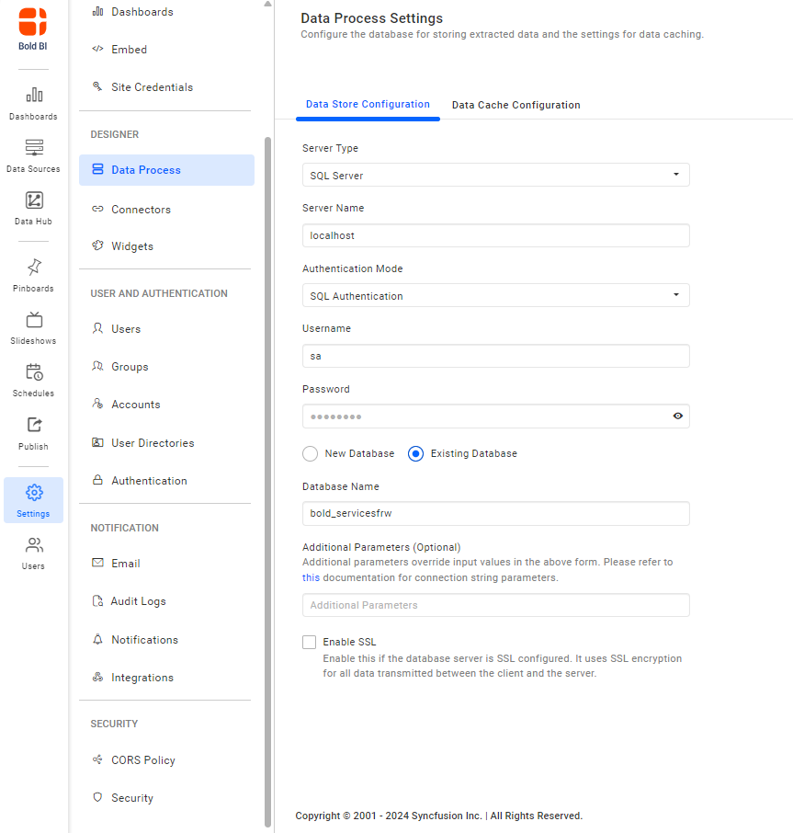The image size is (793, 833).
Task: Click the settings menu vertical scrollbar
Action: point(267,460)
